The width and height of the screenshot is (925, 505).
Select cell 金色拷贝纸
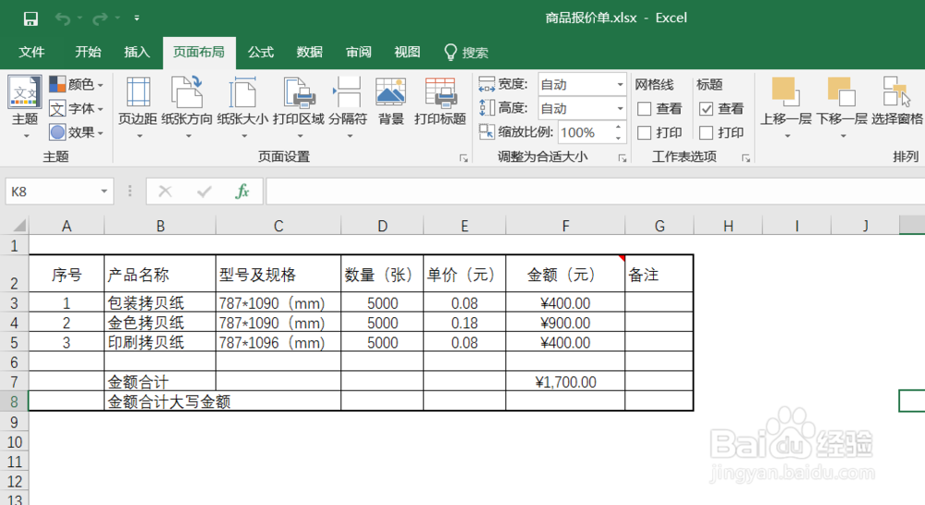point(160,323)
